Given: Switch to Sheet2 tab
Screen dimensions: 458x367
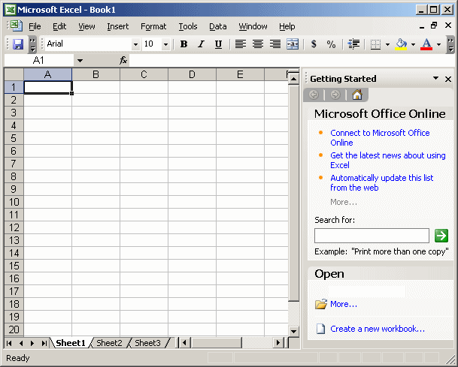Looking at the screenshot, I should [x=109, y=343].
